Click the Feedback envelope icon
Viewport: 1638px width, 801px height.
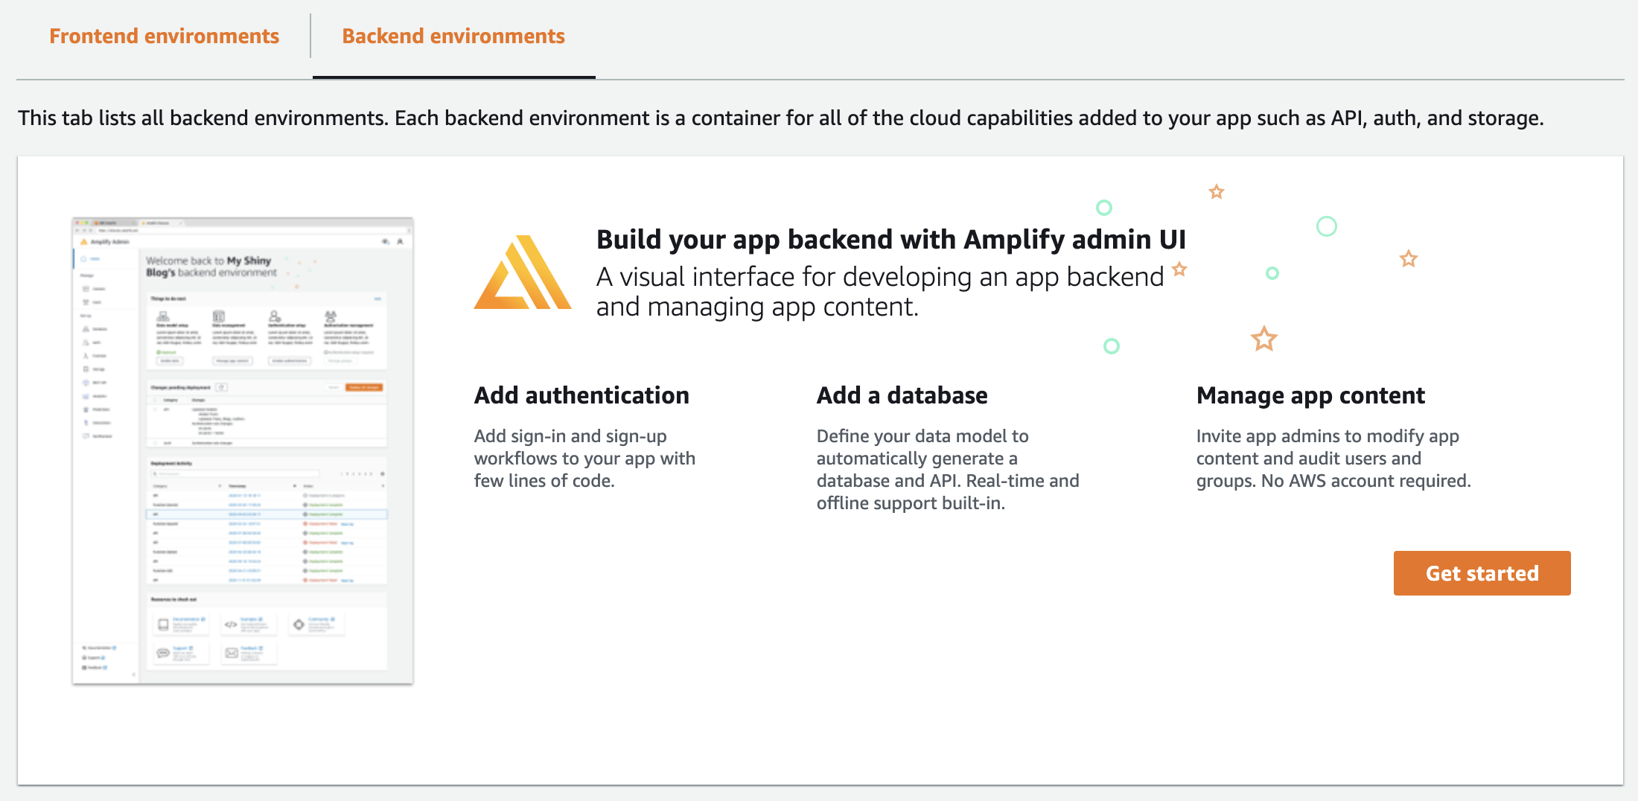point(231,653)
